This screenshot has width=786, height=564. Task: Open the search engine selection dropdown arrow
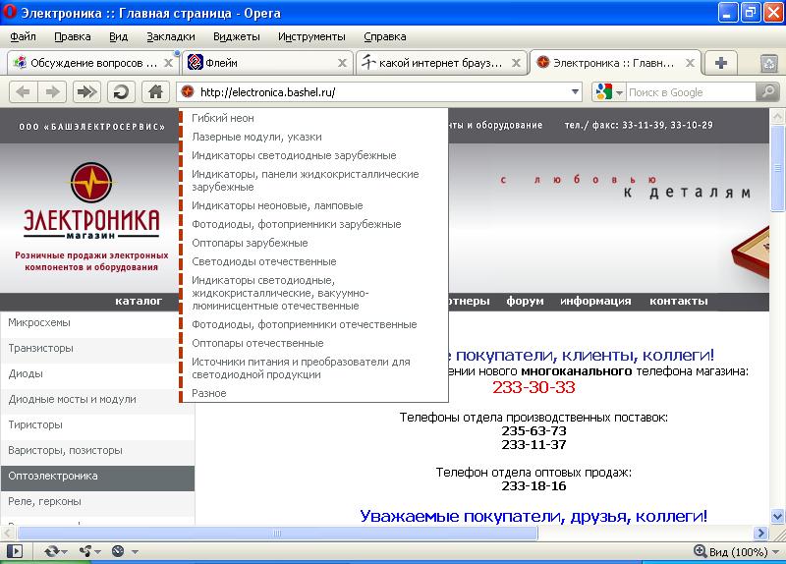[619, 92]
